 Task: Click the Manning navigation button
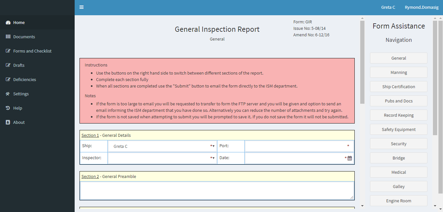(x=399, y=72)
